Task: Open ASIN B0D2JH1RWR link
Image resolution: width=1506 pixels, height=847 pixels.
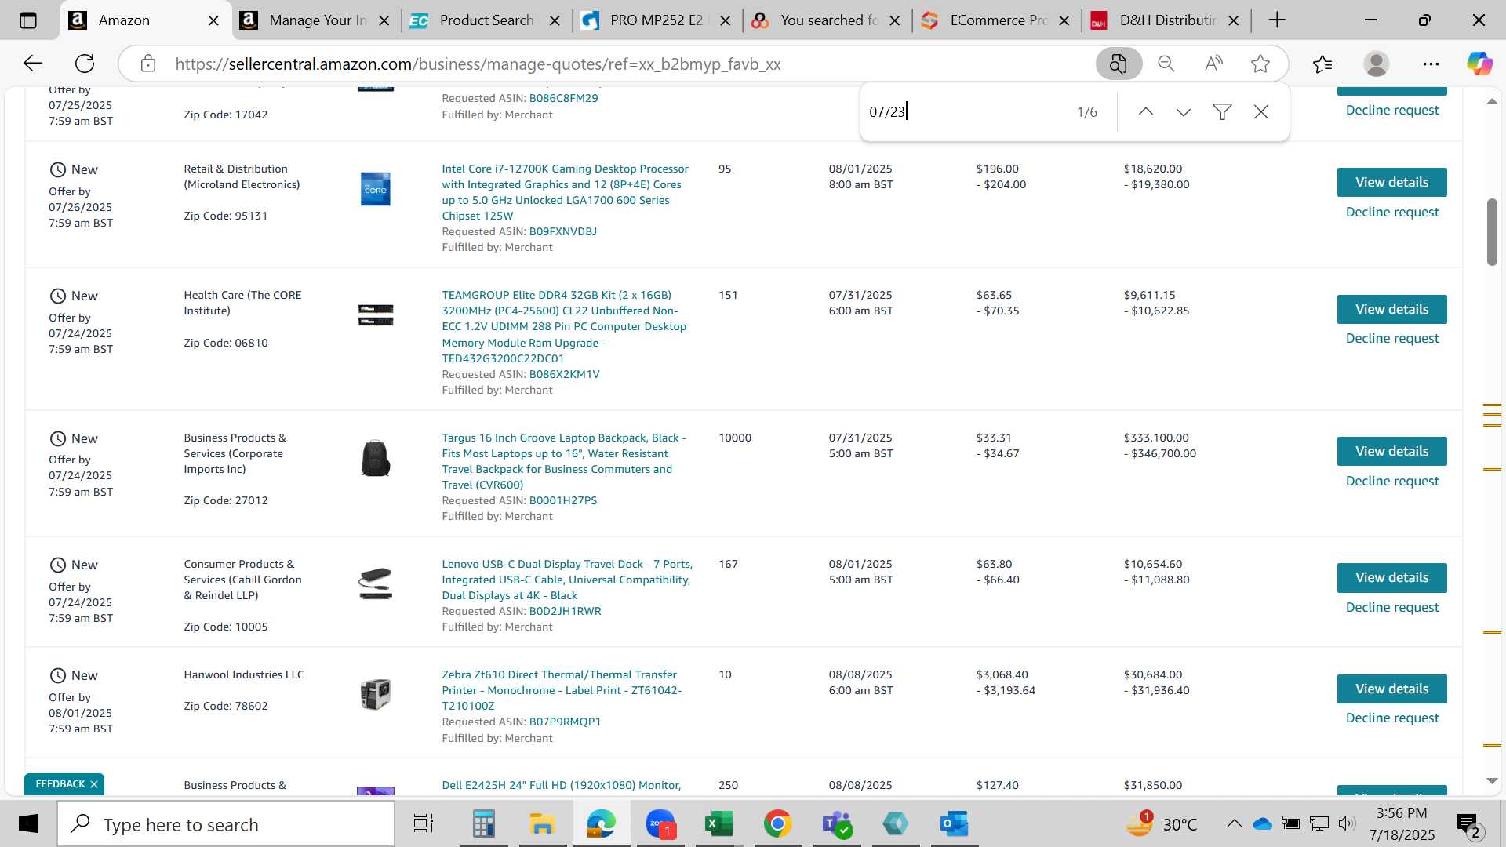Action: (565, 611)
